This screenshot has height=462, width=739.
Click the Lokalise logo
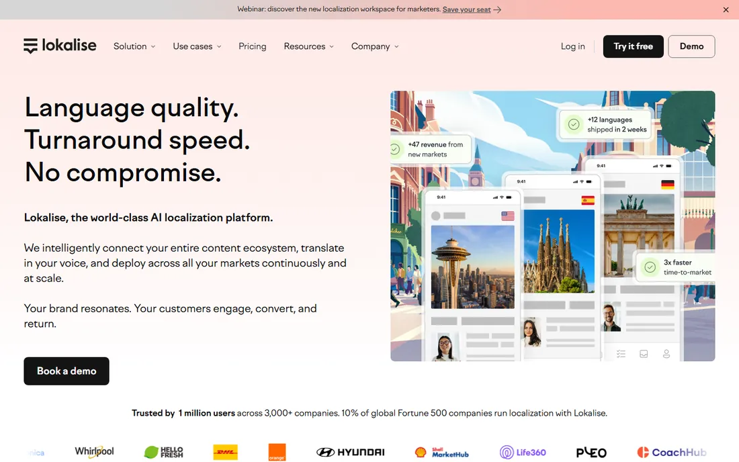60,46
